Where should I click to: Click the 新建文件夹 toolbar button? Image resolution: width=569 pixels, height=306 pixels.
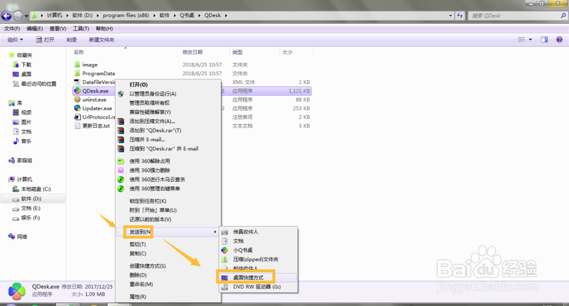click(102, 40)
